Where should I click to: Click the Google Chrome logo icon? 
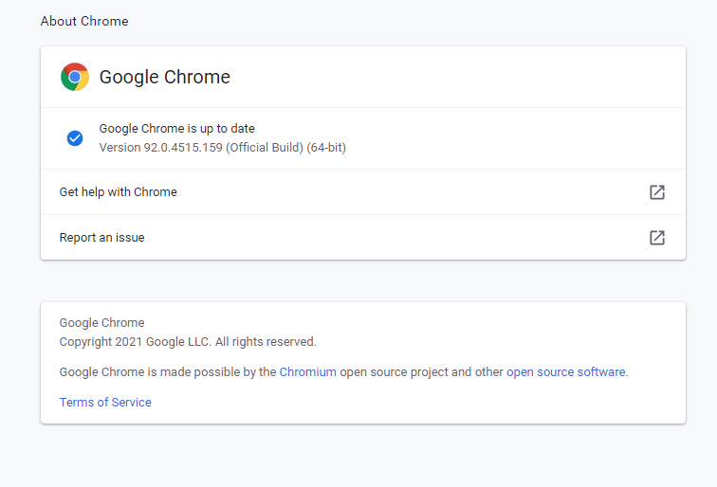point(75,77)
